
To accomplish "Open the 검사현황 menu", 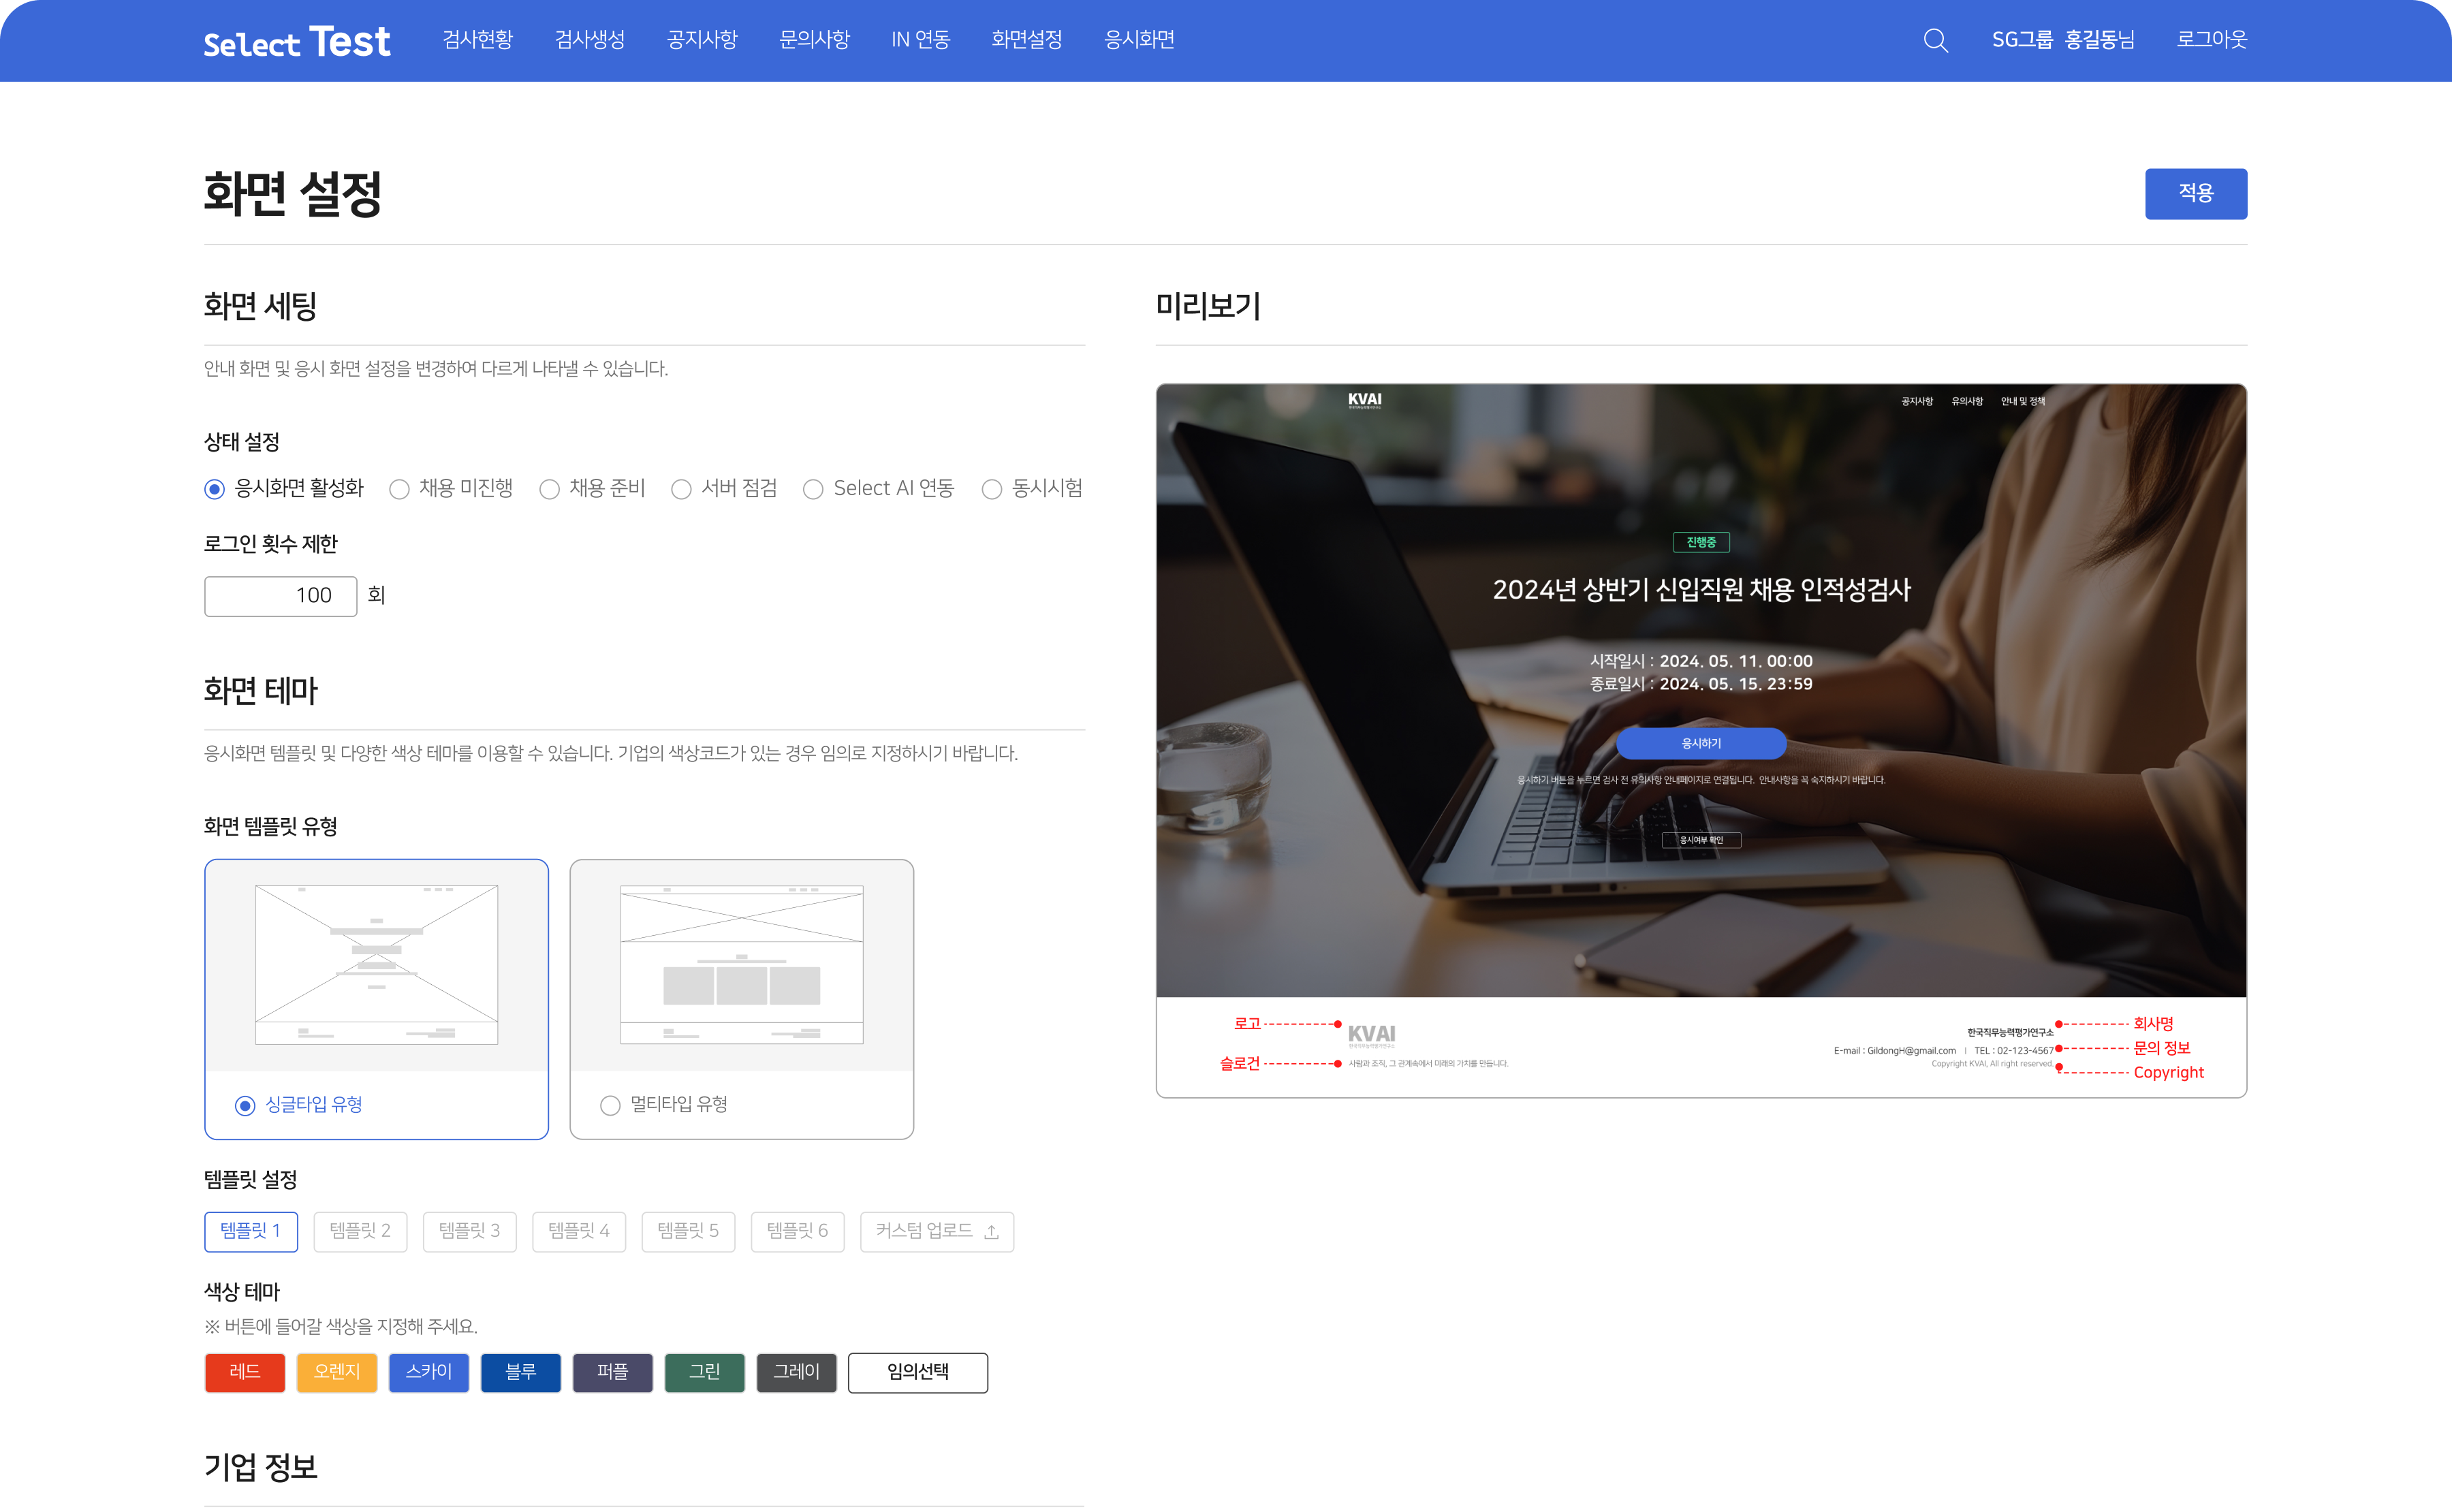I will tap(478, 40).
